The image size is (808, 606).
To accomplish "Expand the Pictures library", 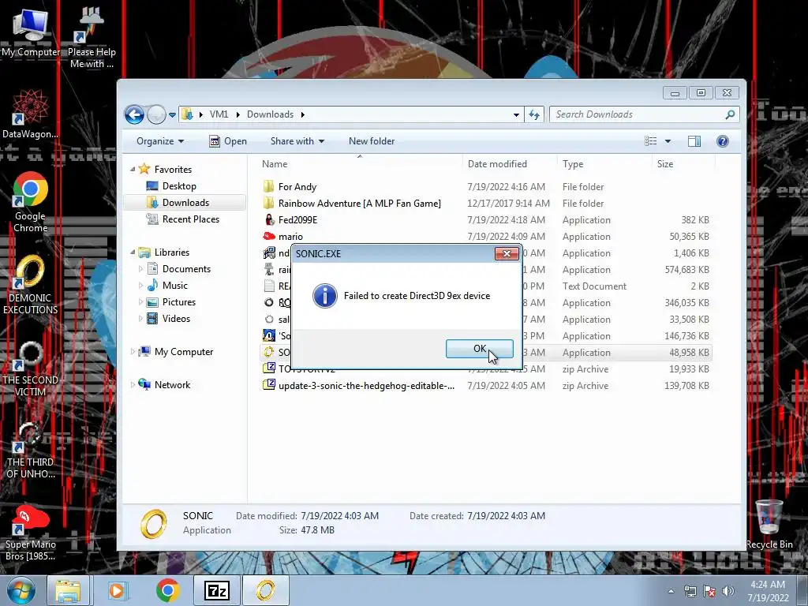I will point(140,302).
